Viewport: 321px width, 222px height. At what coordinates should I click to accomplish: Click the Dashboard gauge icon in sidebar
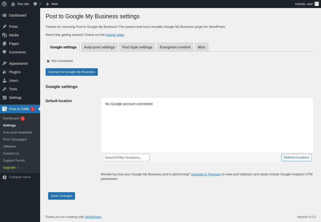(5, 15)
